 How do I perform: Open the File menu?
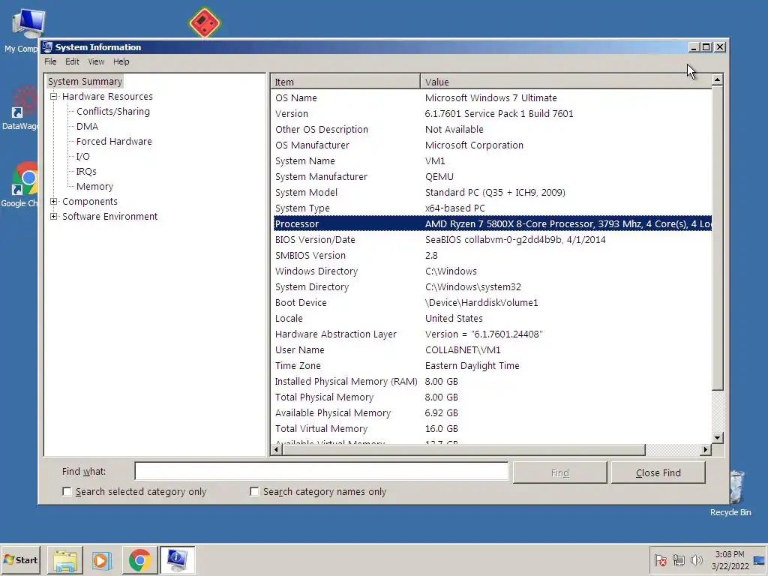point(50,61)
